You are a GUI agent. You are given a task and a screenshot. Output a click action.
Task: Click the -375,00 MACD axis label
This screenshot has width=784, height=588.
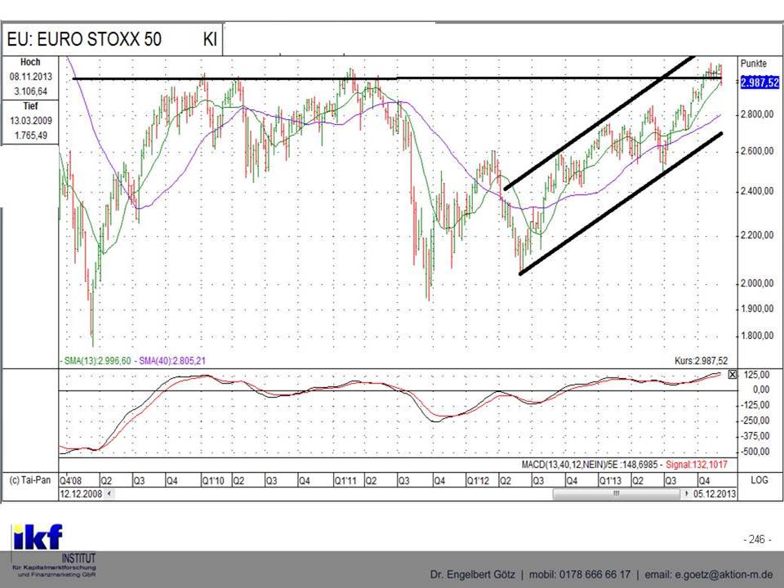coord(755,436)
